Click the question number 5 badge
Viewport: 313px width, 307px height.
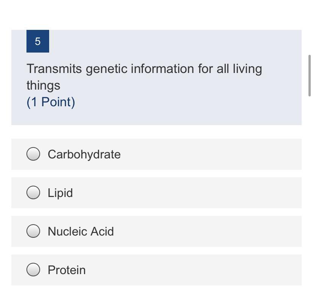tap(38, 41)
